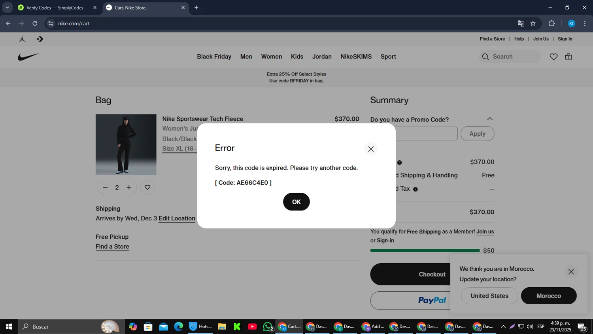Open YouTube from the taskbar
Viewport: 593px width, 334px height.
(252, 326)
